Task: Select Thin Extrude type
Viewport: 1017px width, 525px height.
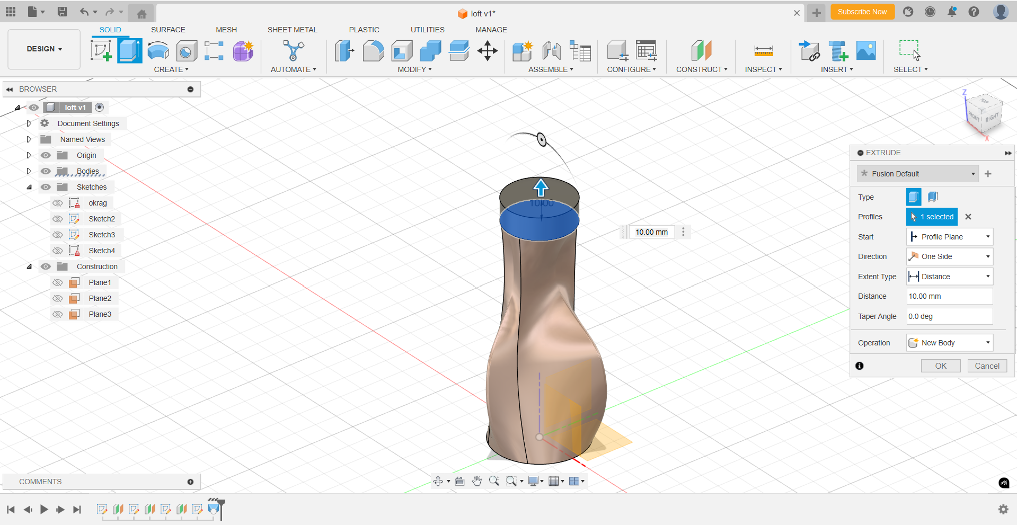Action: pyautogui.click(x=933, y=197)
